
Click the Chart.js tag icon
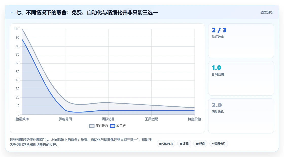click(160, 144)
